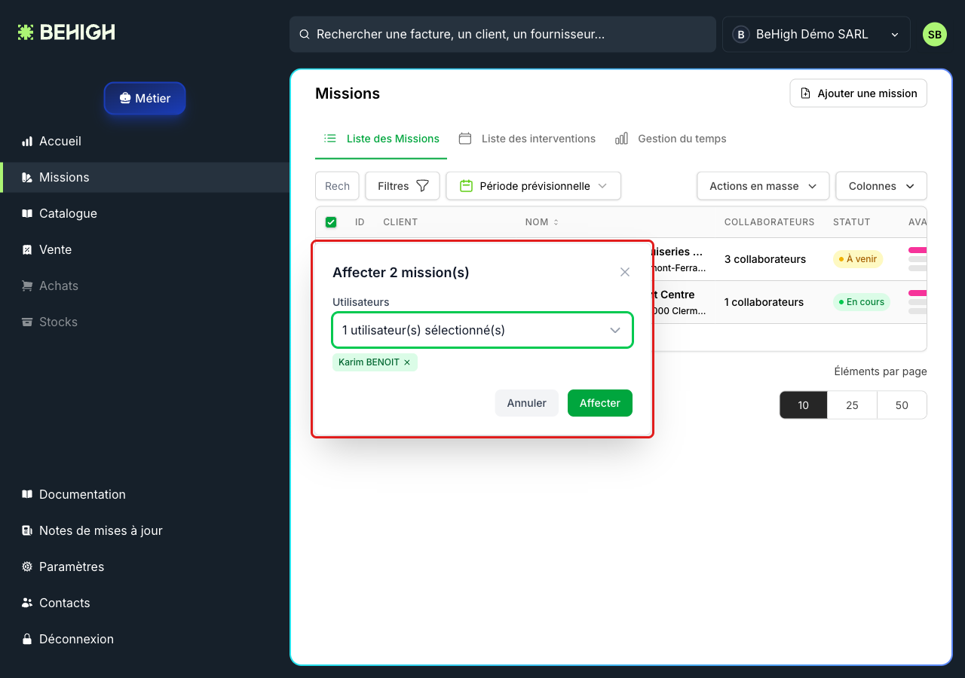The height and width of the screenshot is (678, 965).
Task: Click the table search field Rech
Action: click(x=337, y=186)
